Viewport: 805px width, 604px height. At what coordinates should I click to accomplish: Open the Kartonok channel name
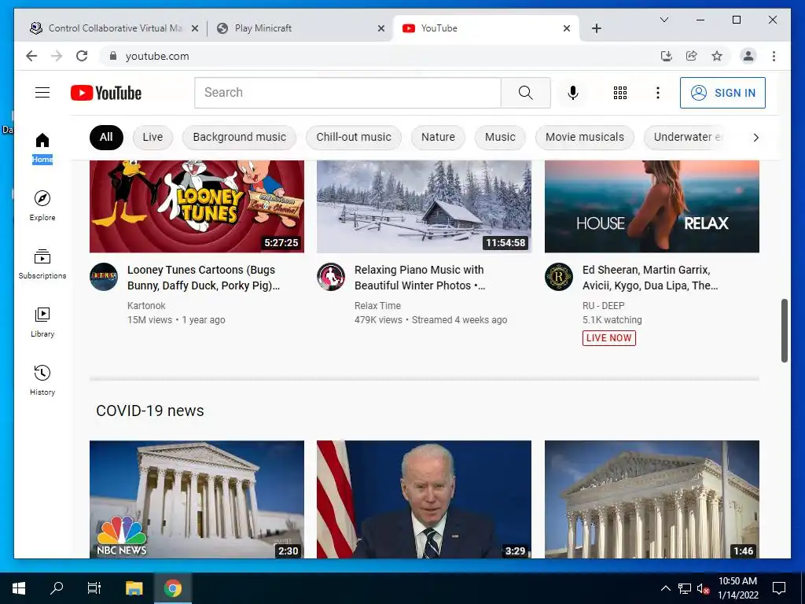click(x=146, y=306)
